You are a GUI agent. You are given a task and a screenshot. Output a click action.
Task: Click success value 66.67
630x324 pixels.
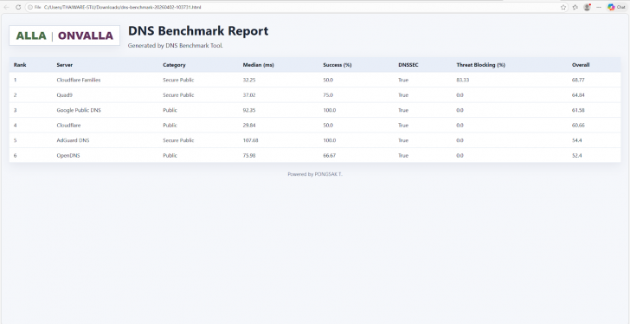pyautogui.click(x=330, y=156)
